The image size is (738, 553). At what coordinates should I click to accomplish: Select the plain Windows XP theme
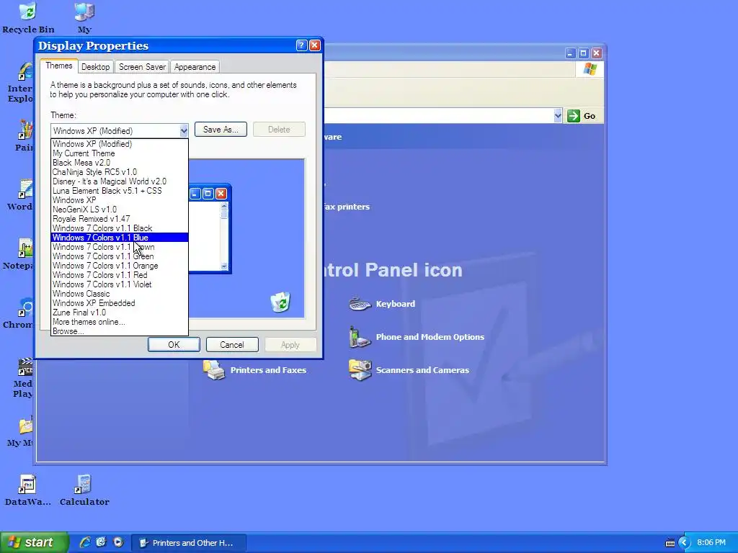coord(120,200)
